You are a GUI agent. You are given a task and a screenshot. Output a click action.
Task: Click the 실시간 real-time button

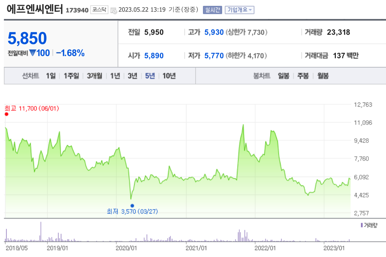click(x=212, y=10)
